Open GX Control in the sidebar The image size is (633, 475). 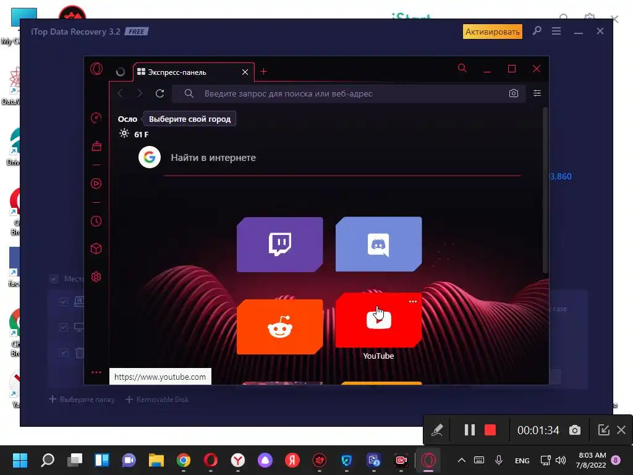pos(96,118)
